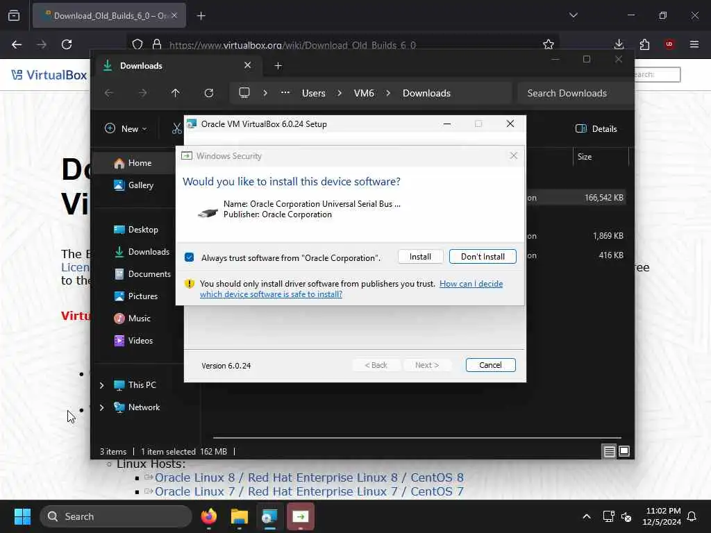Viewport: 711px width, 533px height.
Task: Expand the chevron after VM6 breadcrumb
Action: (x=388, y=93)
